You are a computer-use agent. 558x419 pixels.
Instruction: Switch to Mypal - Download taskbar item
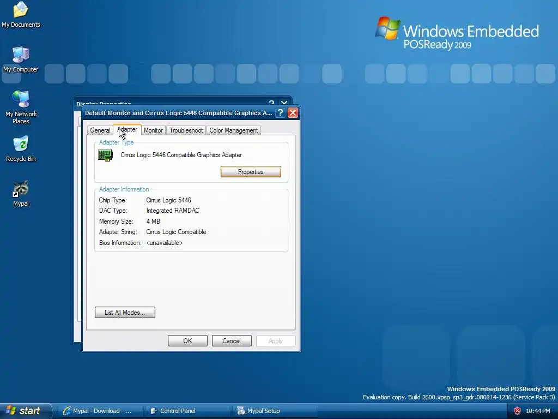(101, 411)
